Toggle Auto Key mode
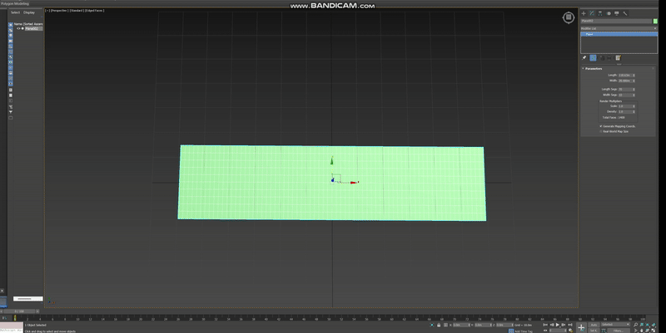 594,325
